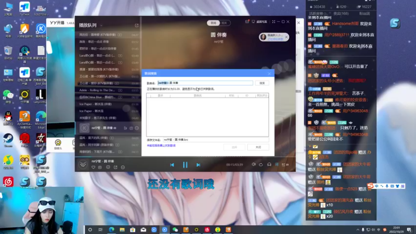Open the blue not-found-on-server link
416x234 pixels.
(x=161, y=146)
